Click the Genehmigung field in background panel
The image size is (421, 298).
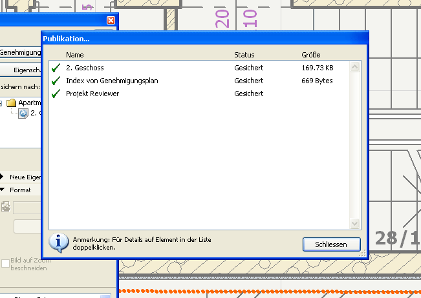click(21, 52)
